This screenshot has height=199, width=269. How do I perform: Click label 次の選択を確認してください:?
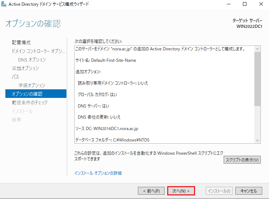coord(98,41)
